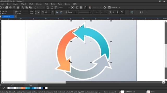Open the Effects menu
This screenshot has width=167, height=93.
click(x=31, y=4)
